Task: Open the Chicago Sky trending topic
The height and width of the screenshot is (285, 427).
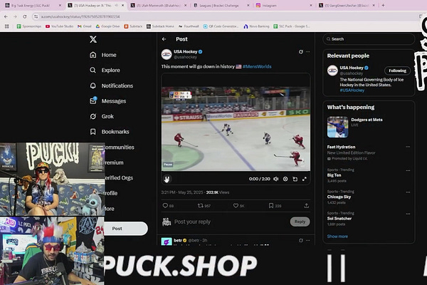Action: click(x=339, y=197)
